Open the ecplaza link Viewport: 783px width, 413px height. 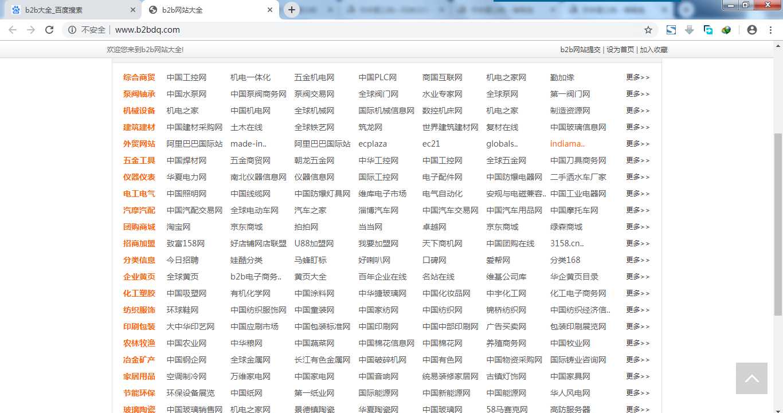[373, 144]
